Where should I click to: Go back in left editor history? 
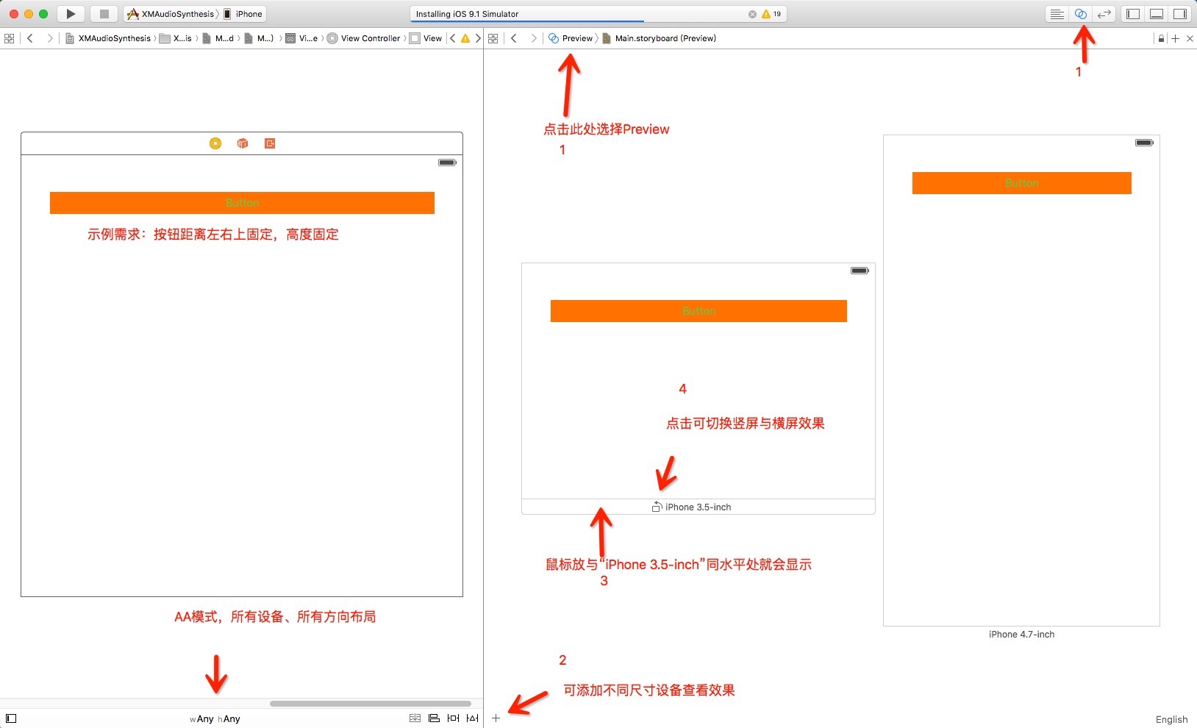pyautogui.click(x=30, y=38)
